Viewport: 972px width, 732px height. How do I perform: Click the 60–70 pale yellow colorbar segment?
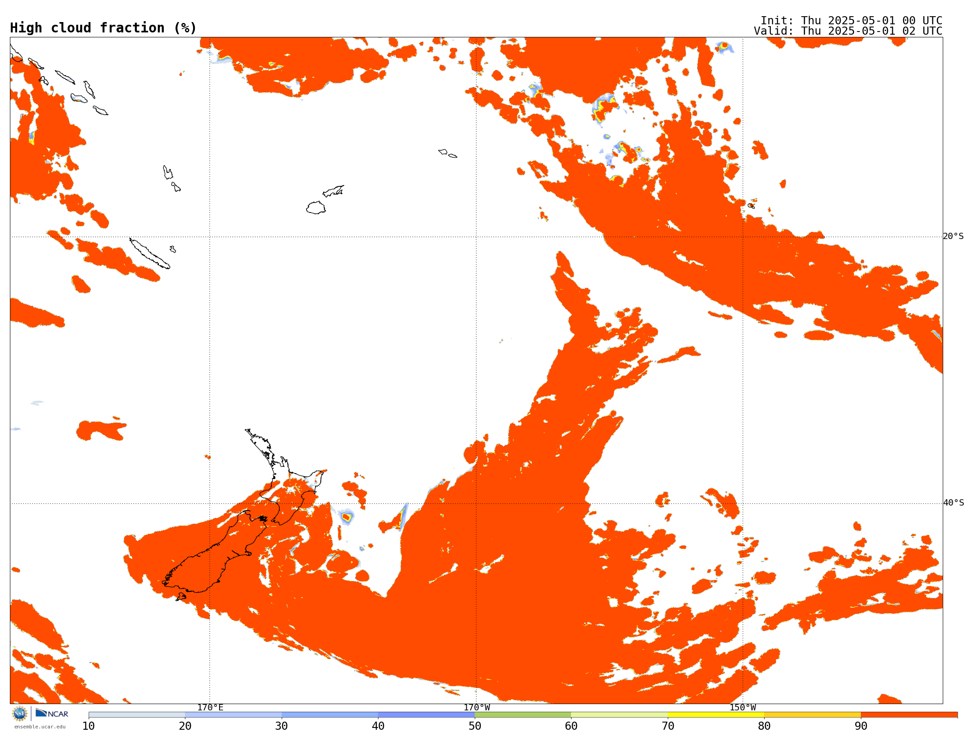coord(619,715)
